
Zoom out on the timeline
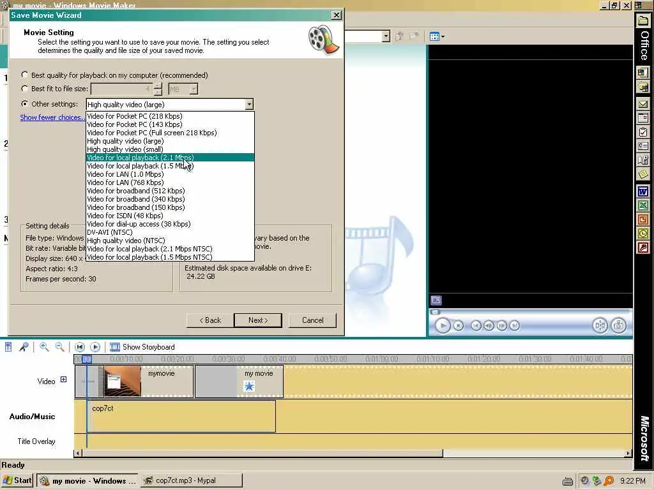pos(59,346)
